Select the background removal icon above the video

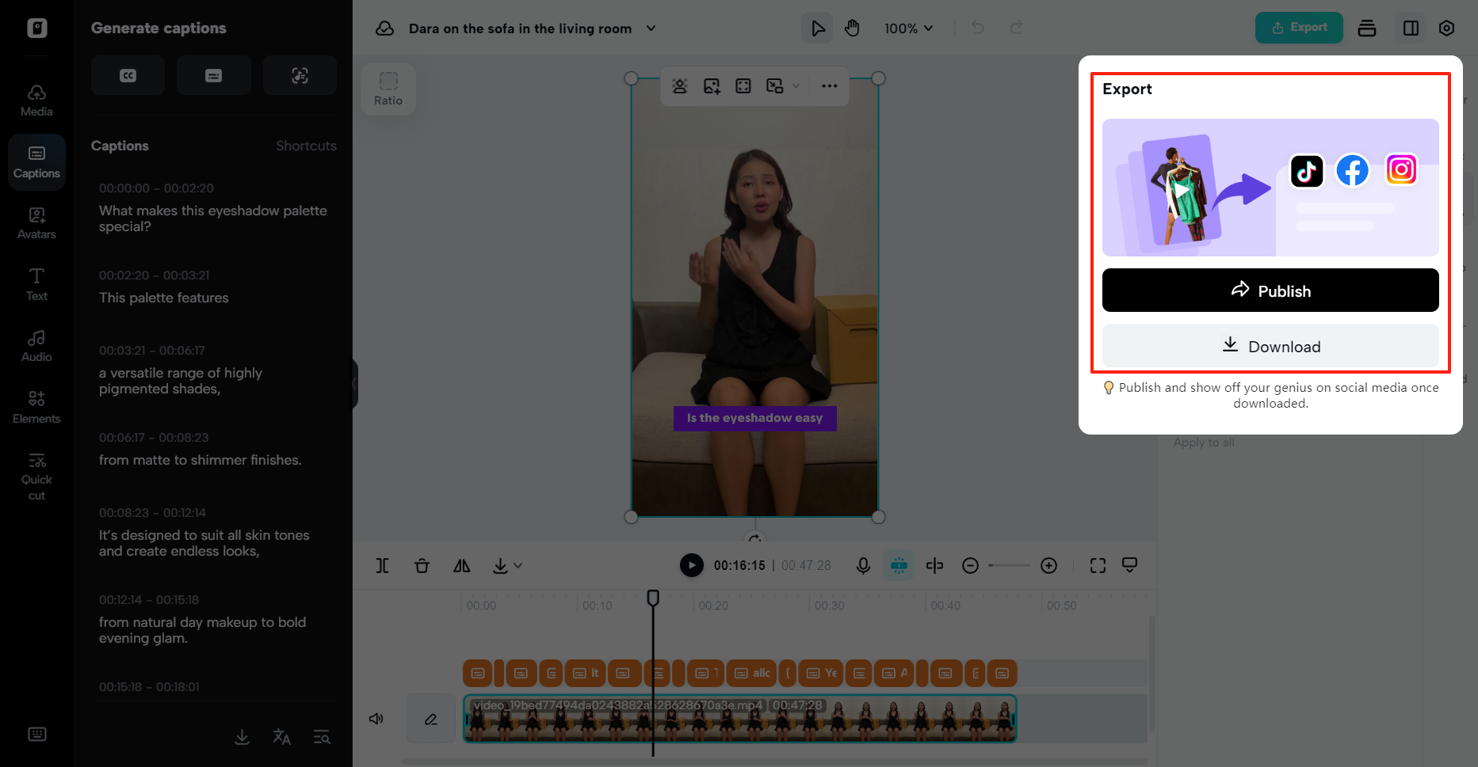click(x=680, y=86)
